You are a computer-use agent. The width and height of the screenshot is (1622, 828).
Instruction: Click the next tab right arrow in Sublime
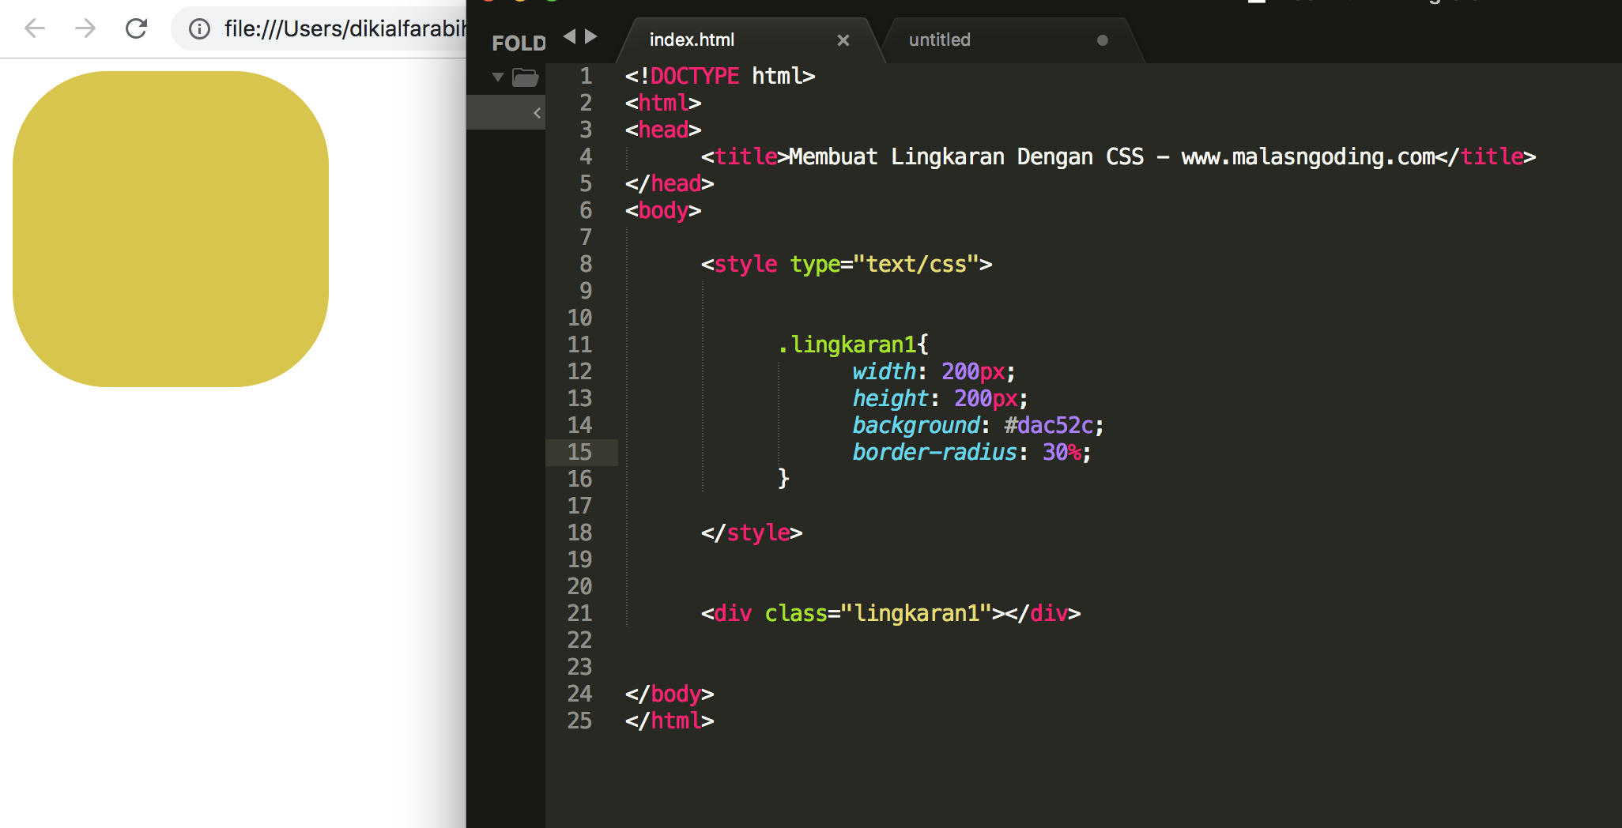[590, 36]
